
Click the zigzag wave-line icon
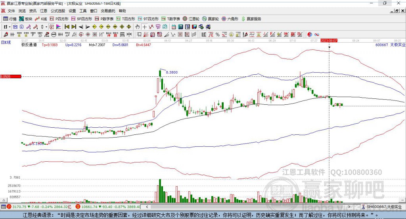tap(173, 34)
